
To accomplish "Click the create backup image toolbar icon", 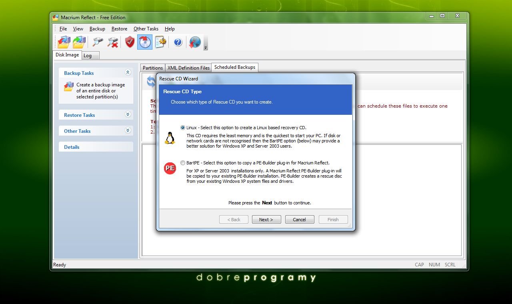I will [64, 42].
